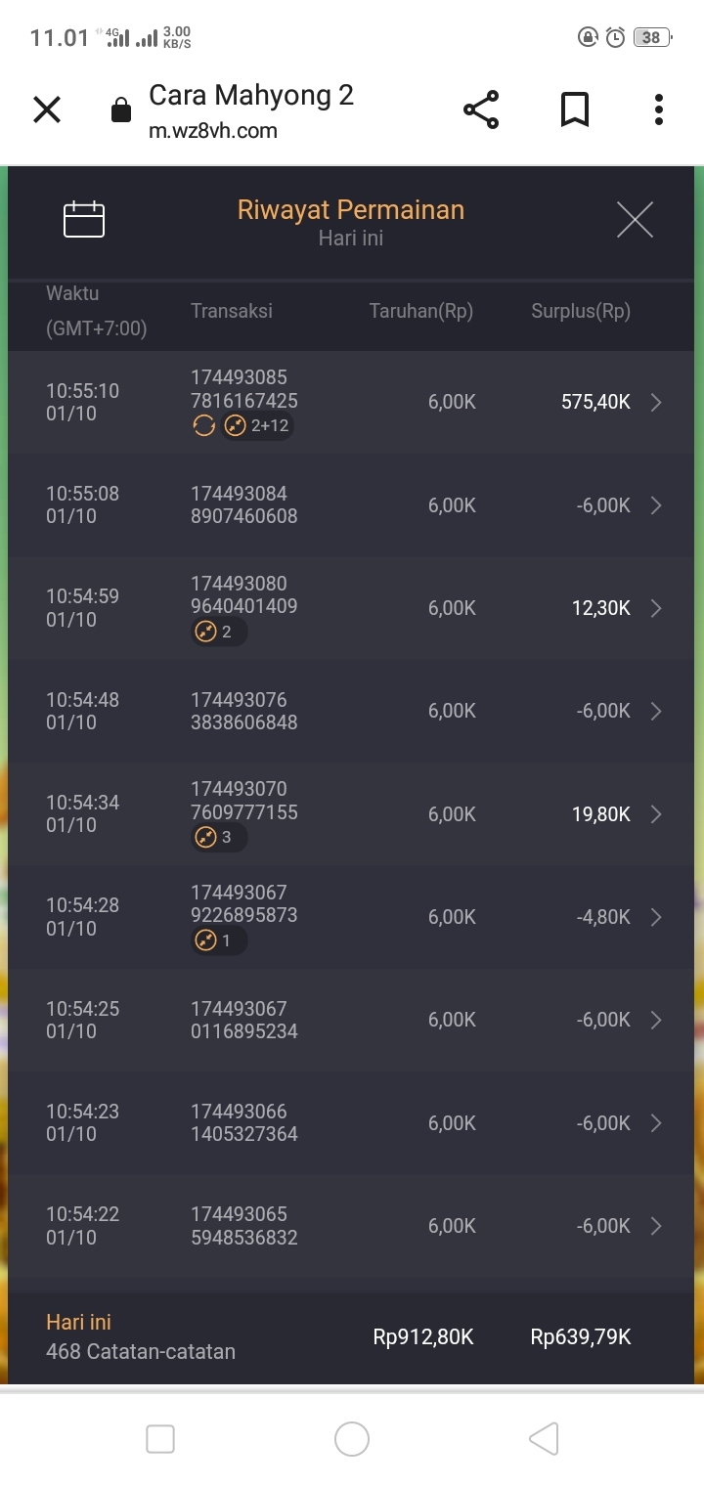Tap the site security padlock icon
The height and width of the screenshot is (1486, 704).
coord(121,110)
